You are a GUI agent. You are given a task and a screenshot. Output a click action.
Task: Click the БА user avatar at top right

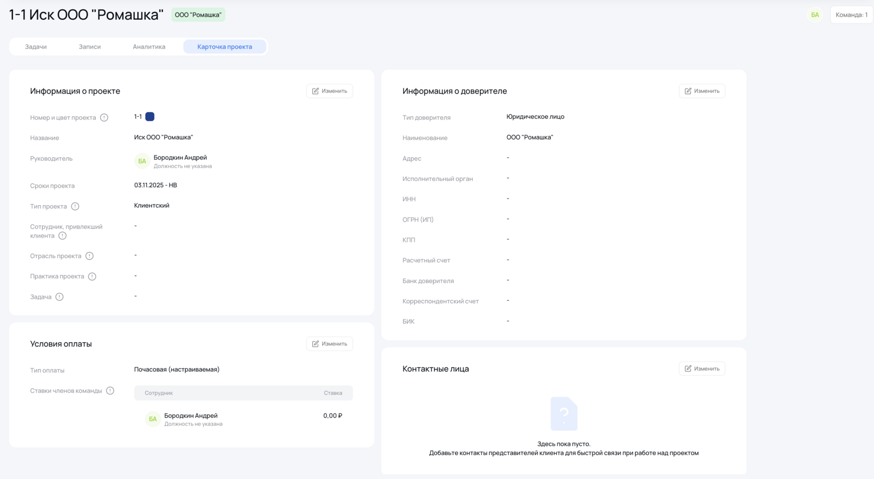pos(815,15)
